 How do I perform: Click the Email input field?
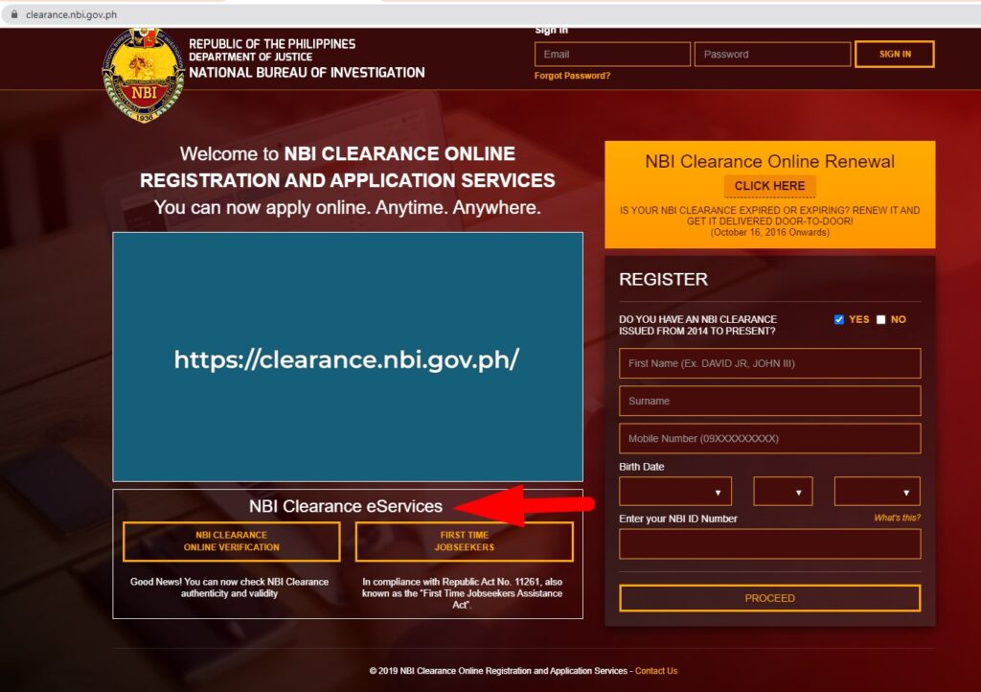[x=611, y=54]
